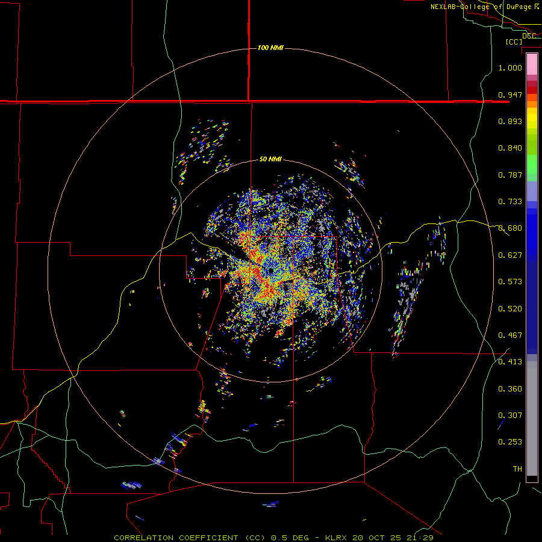Click the radar site center black dot
542x542 pixels.
271,270
